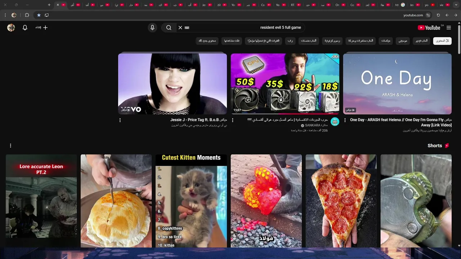Close the active browser tab
Viewport: 461px width, 259px height.
pyautogui.click(x=58, y=5)
